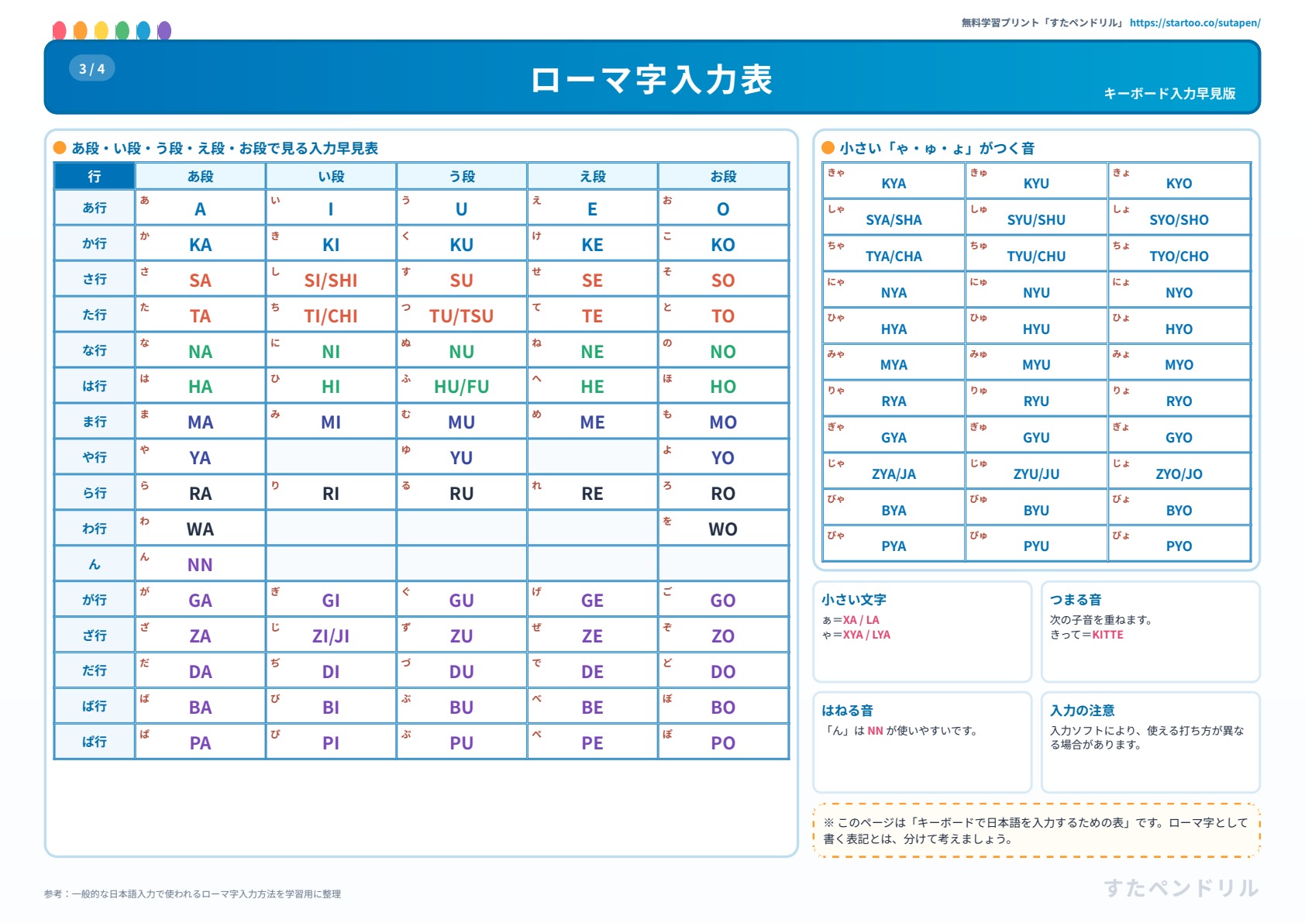Click the 小さい文字 heading
The image size is (1305, 923).
pyautogui.click(x=854, y=599)
